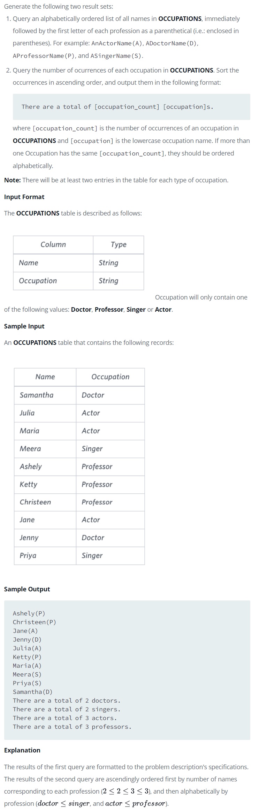The height and width of the screenshot is (810, 259).
Task: Click the 'Samantha(D)' output line
Action: tap(33, 692)
